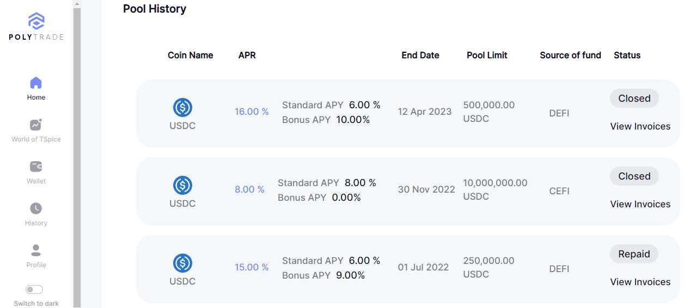
Task: Open the Wallet icon in sidebar
Action: (36, 167)
